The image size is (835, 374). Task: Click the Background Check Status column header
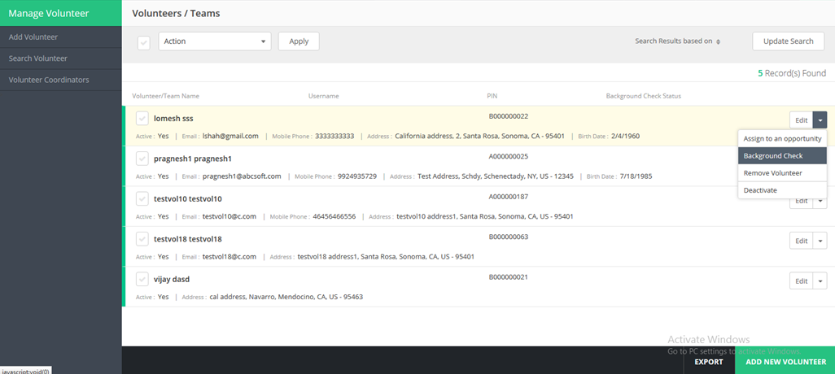[643, 96]
